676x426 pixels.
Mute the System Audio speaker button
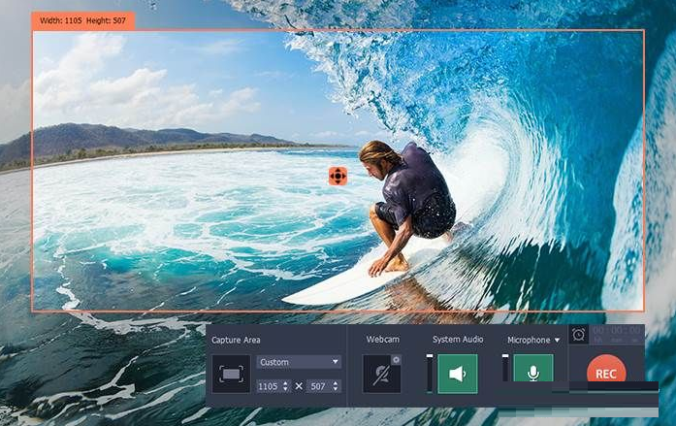tap(457, 374)
